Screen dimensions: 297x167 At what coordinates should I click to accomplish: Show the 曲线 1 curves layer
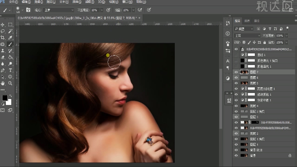pyautogui.click(x=236, y=55)
